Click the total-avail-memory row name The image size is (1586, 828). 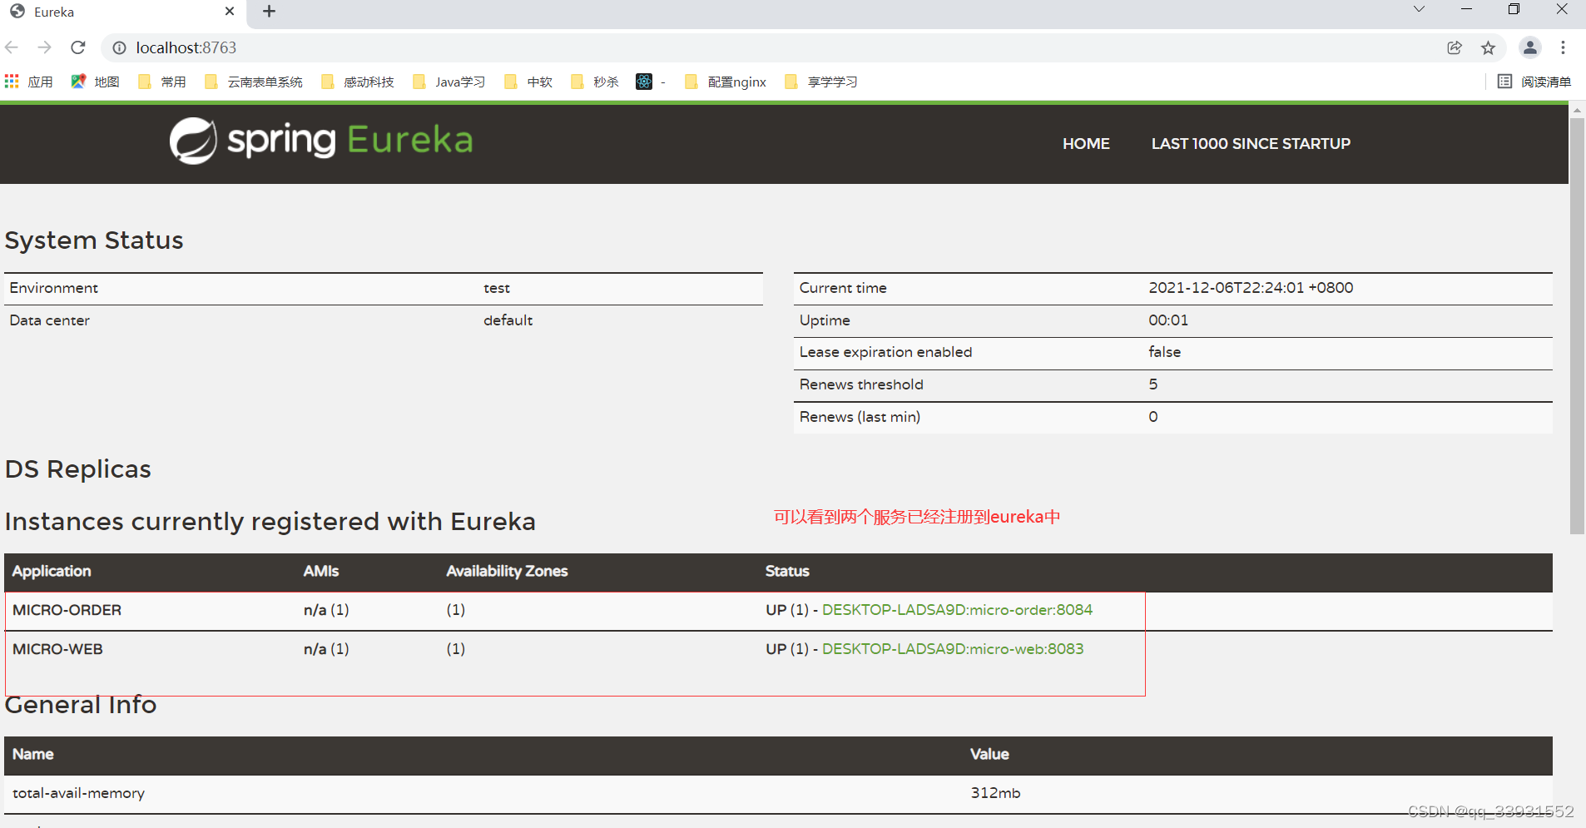[x=78, y=793]
